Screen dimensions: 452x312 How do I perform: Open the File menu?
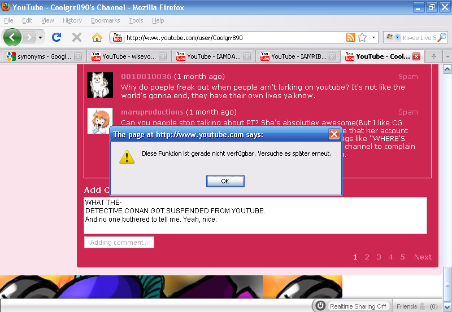point(8,20)
